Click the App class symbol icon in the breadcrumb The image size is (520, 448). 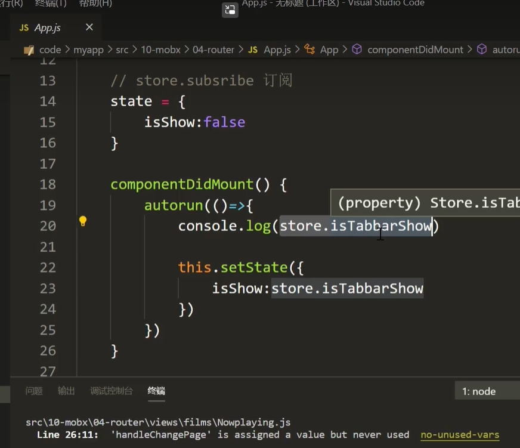tap(309, 50)
